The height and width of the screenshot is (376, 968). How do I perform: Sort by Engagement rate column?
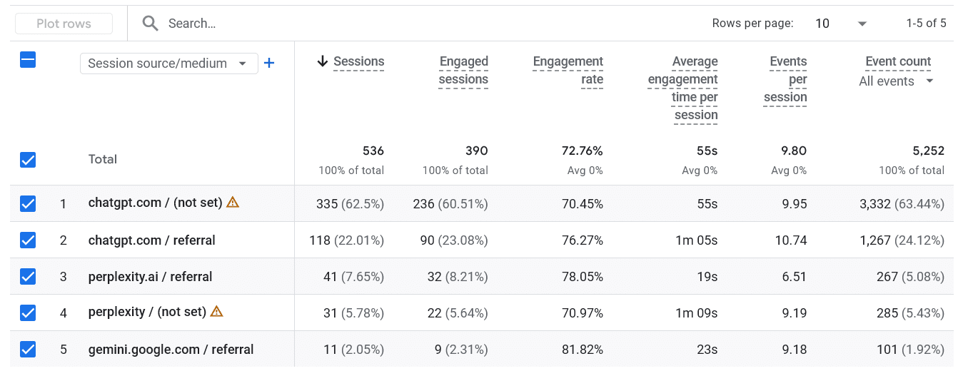pyautogui.click(x=568, y=70)
